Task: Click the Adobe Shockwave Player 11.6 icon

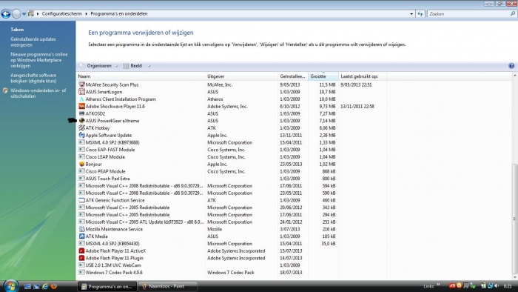Action: click(81, 107)
